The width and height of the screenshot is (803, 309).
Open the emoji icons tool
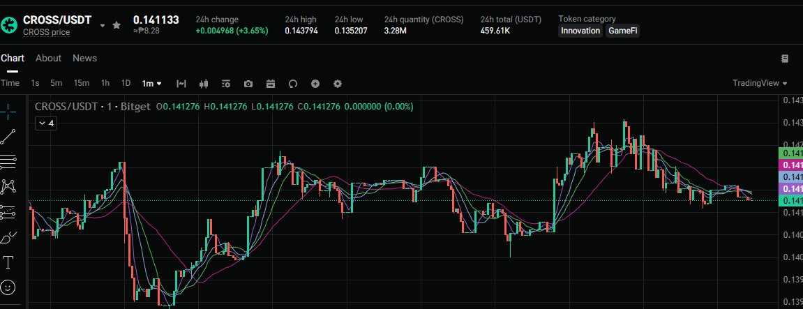point(8,287)
